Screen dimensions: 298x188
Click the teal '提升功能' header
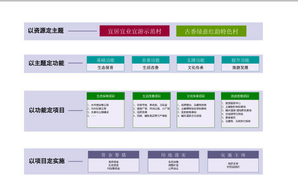point(240,60)
